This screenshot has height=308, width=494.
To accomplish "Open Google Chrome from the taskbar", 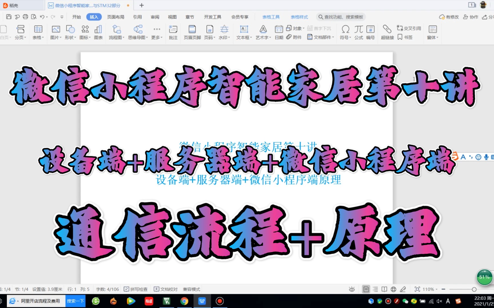I will click(184, 301).
